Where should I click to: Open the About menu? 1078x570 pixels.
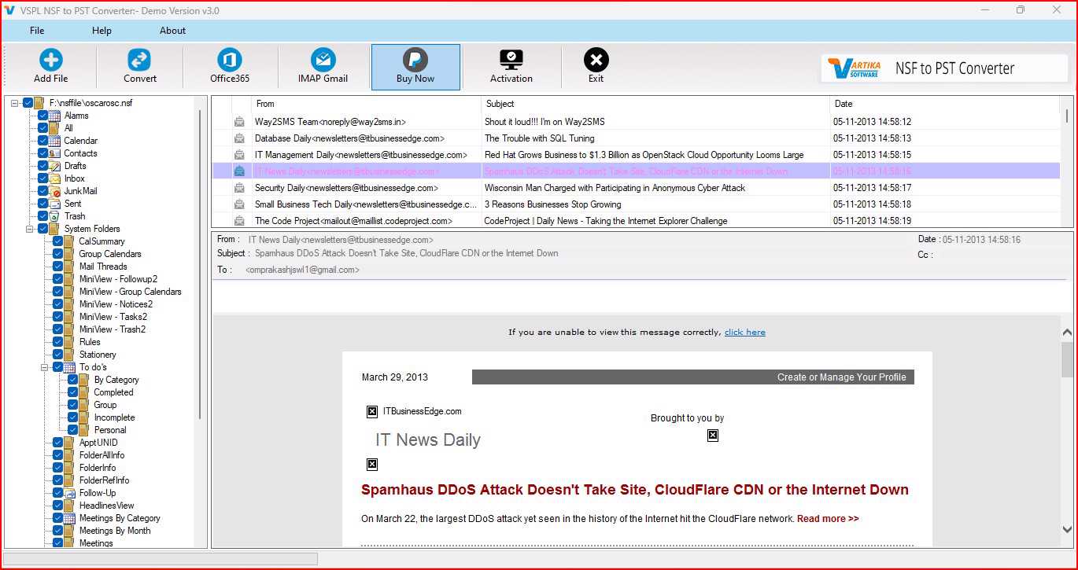click(172, 31)
